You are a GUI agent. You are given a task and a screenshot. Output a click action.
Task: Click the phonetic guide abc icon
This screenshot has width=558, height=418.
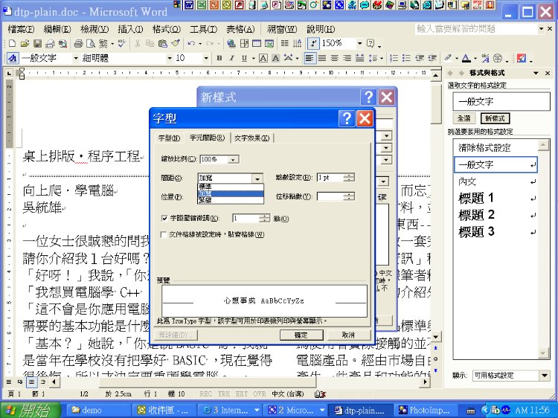(485, 58)
